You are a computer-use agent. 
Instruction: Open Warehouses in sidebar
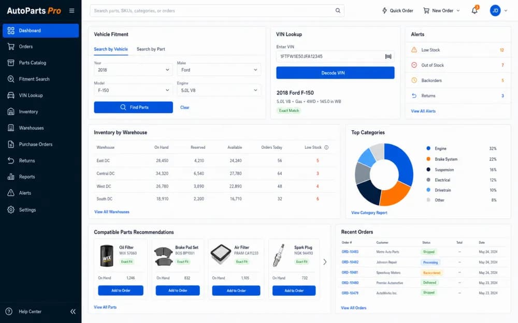(x=40, y=128)
